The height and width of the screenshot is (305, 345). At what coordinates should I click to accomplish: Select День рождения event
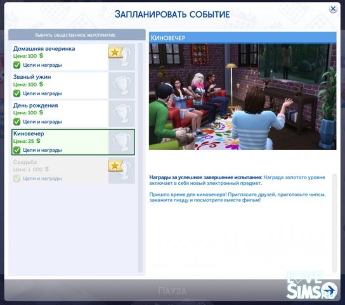pos(60,114)
